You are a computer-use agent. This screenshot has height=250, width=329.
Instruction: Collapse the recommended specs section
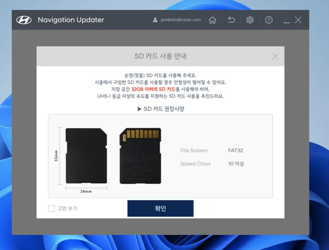(x=160, y=109)
